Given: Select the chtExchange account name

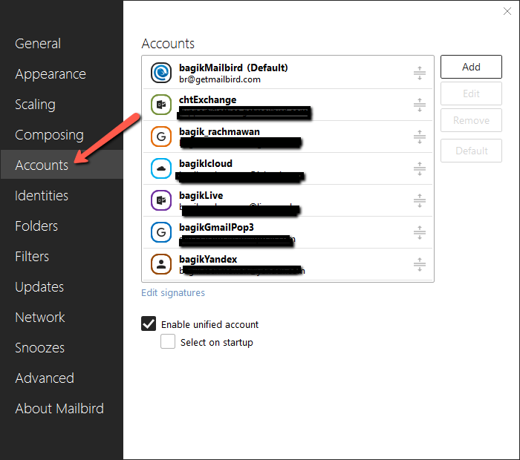Looking at the screenshot, I should [x=207, y=99].
